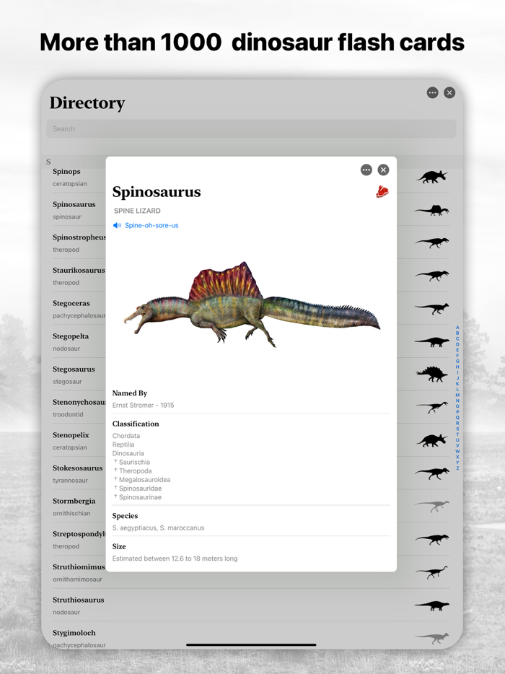Select Stegoceras silhouette icon
The image size is (505, 674).
[432, 308]
